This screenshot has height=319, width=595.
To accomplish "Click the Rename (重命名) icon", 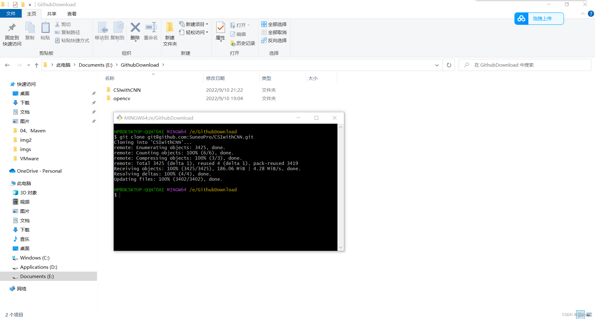I will click(x=151, y=28).
